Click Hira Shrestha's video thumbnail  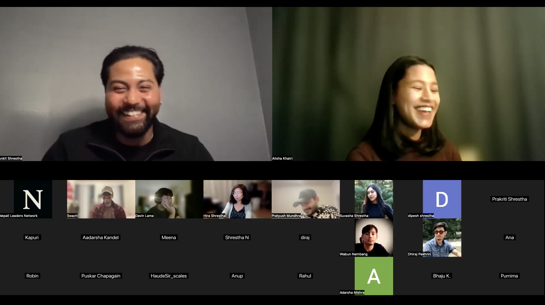click(x=237, y=199)
